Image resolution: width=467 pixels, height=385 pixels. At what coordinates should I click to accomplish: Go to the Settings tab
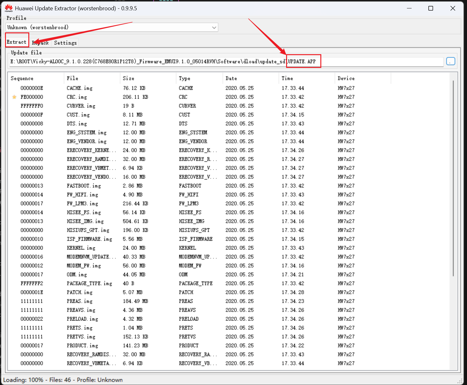(65, 43)
